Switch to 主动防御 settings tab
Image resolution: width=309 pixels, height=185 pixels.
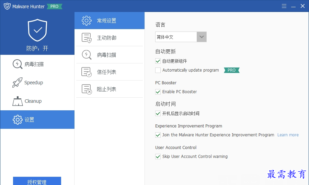pos(110,38)
